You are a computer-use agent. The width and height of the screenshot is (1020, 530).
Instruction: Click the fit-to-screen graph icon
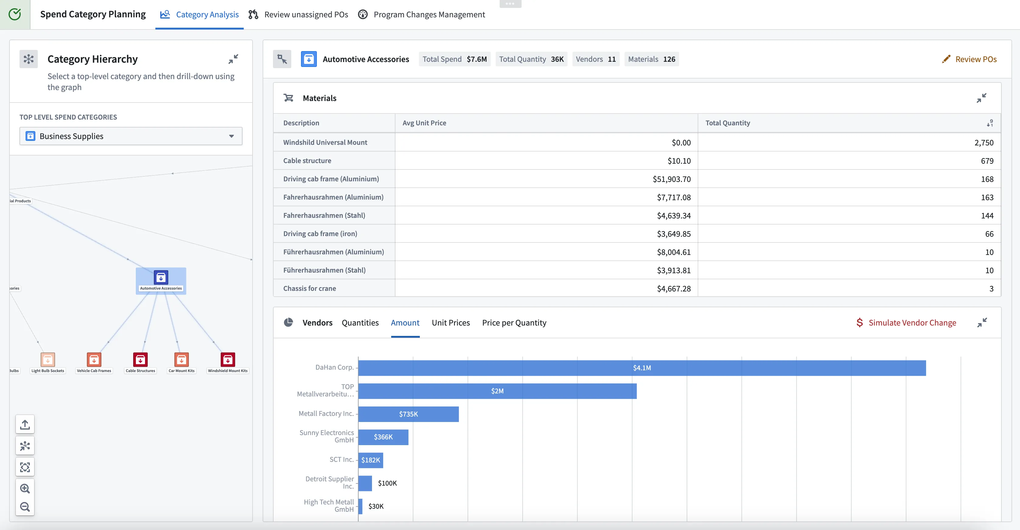pos(25,467)
